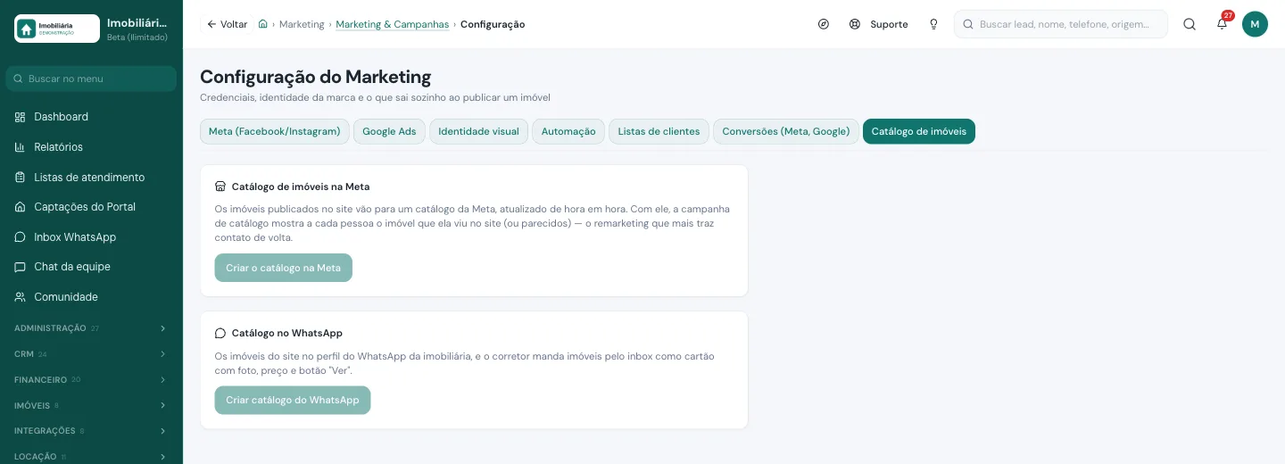Image resolution: width=1285 pixels, height=464 pixels.
Task: Select the Catálogo de imóveis tab
Action: [919, 131]
